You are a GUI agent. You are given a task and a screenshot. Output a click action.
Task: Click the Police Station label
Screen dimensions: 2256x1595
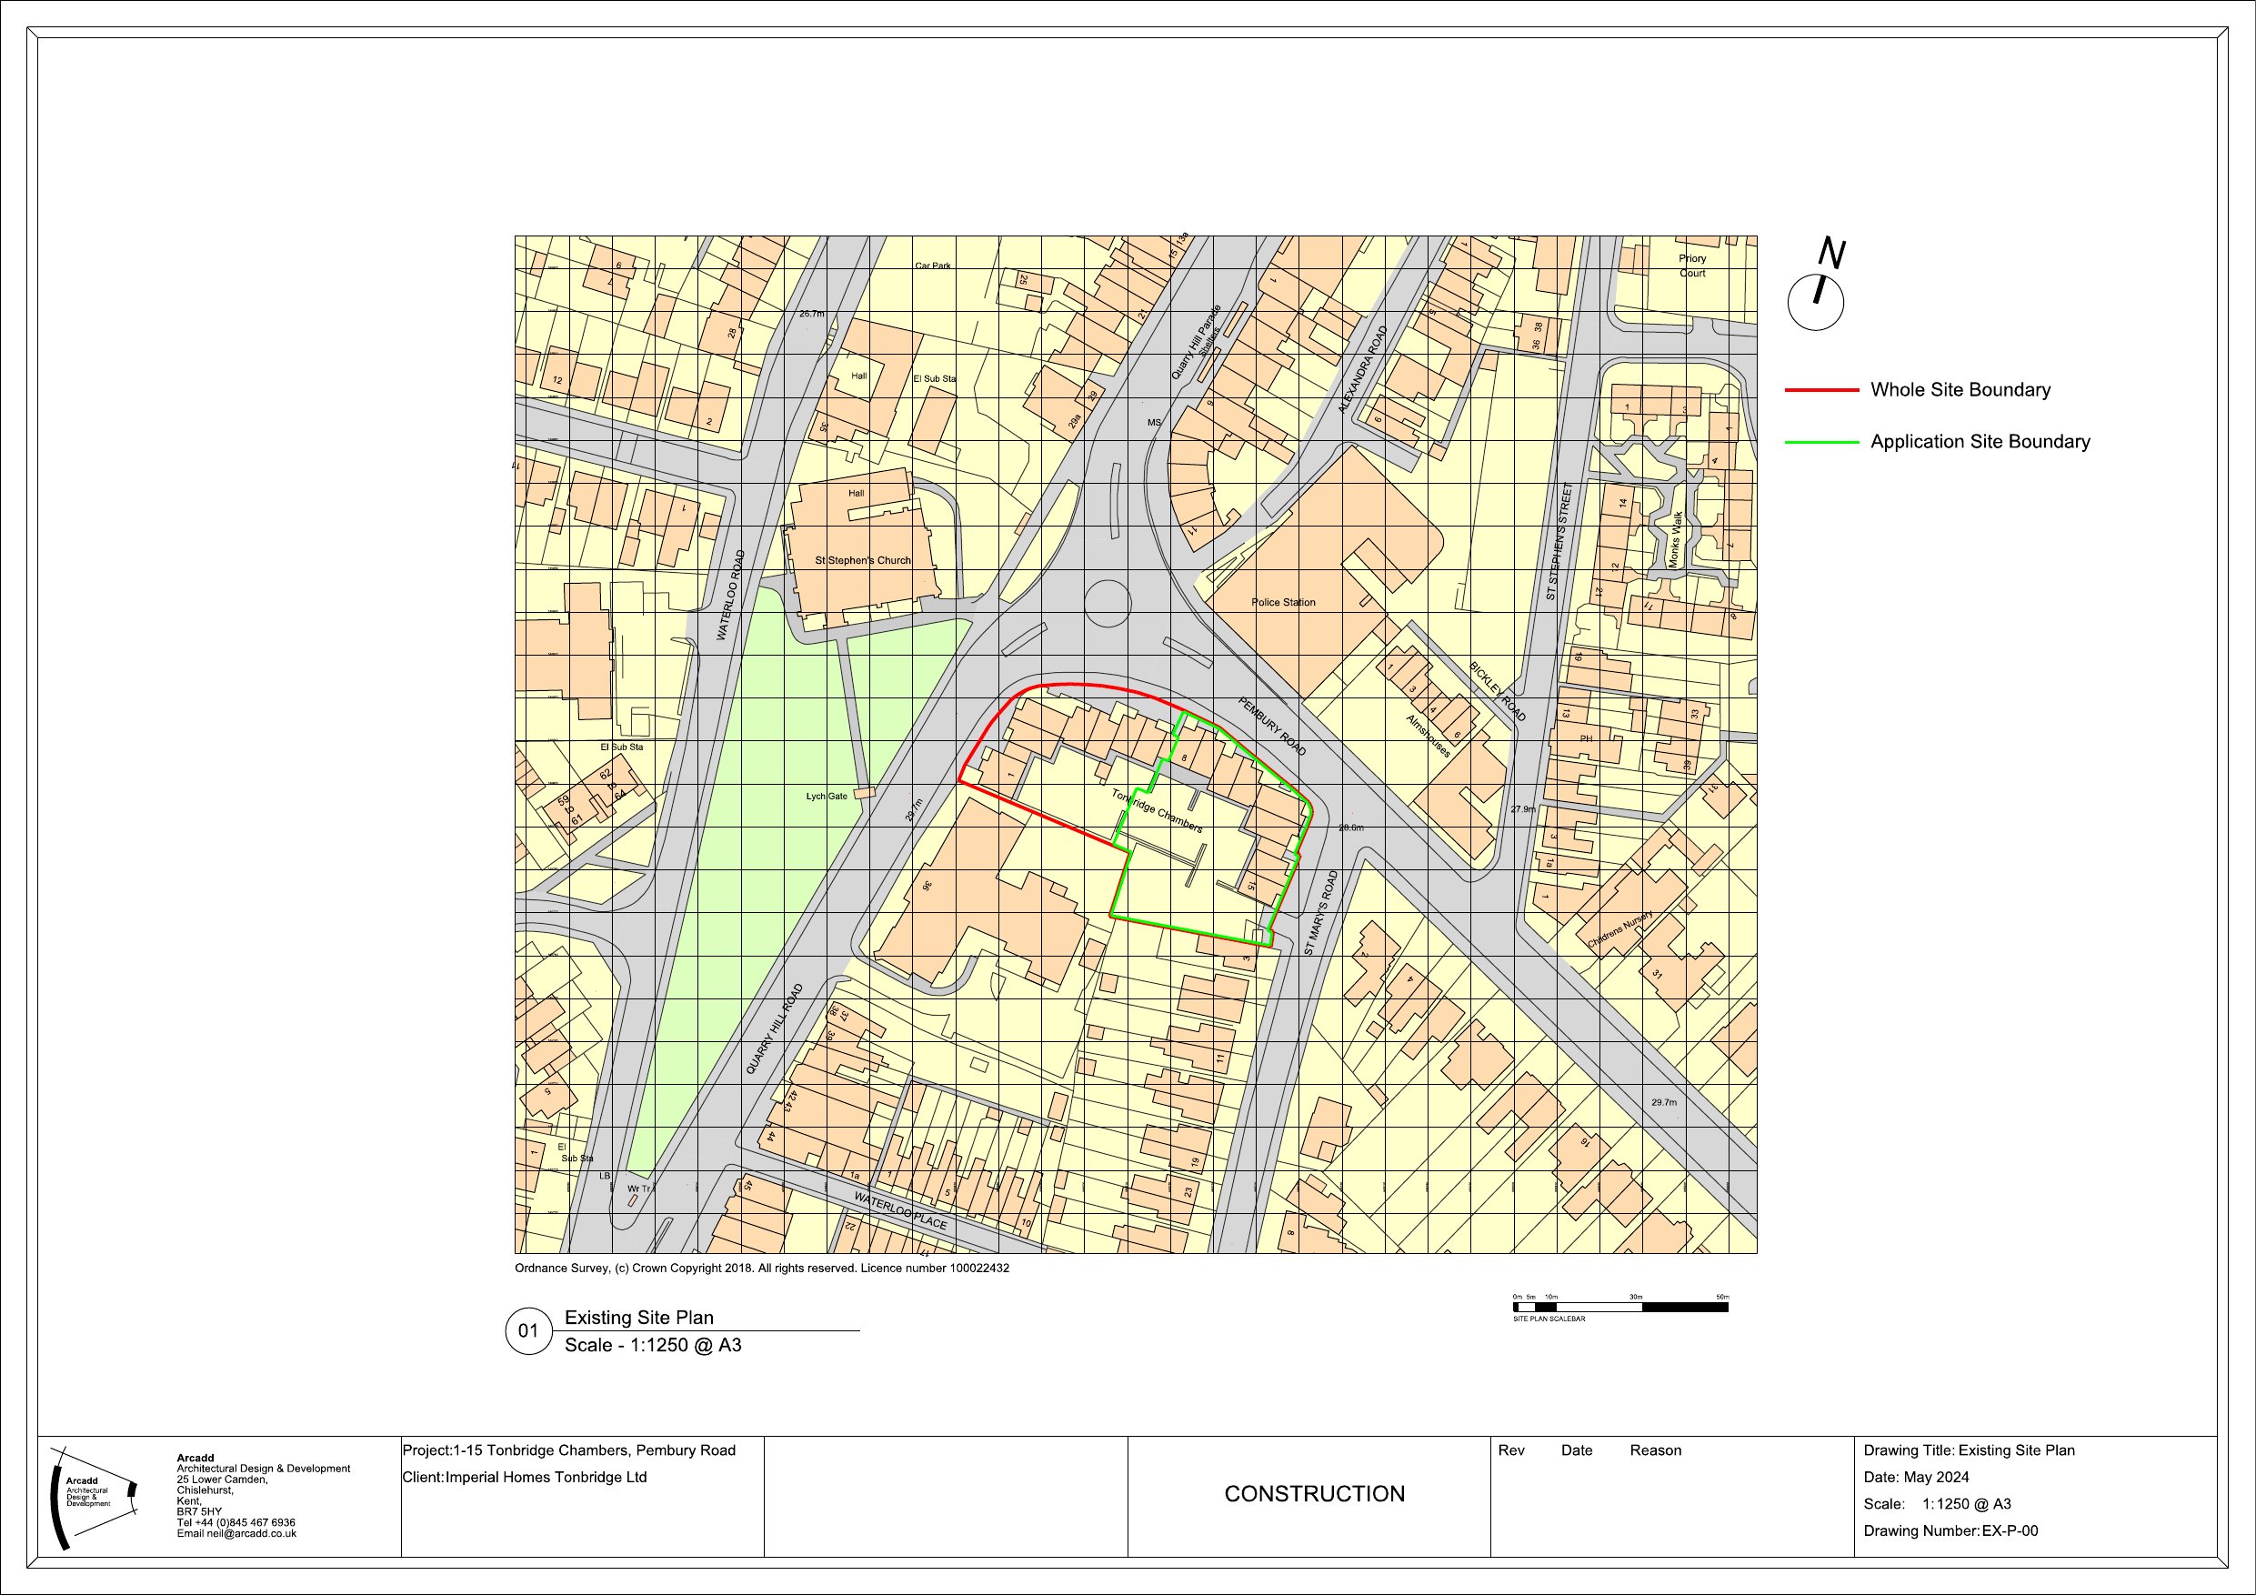point(1282,602)
